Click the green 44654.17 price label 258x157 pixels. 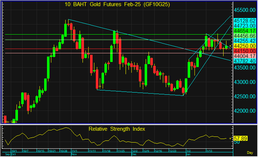point(244,30)
